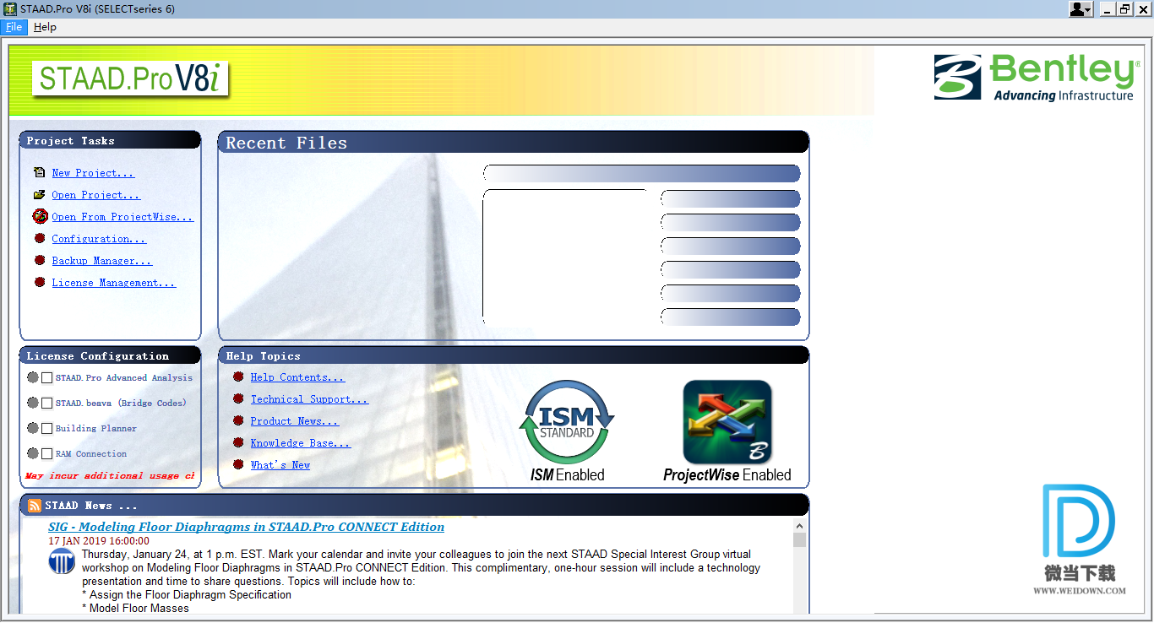This screenshot has width=1154, height=623.
Task: Click the ProjectWise Enabled logo
Action: (x=727, y=422)
